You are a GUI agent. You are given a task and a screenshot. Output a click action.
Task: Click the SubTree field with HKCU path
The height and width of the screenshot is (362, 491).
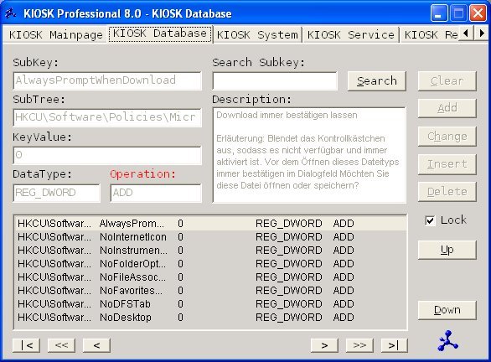[107, 118]
